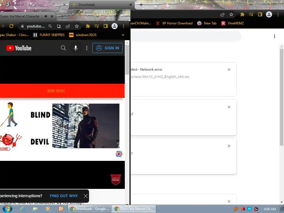Click Subscribe Now badge on video

tap(116, 180)
